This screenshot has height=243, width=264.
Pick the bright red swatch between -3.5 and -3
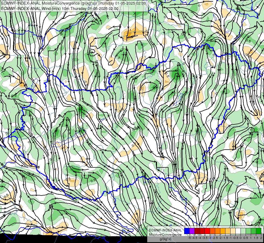(207, 231)
